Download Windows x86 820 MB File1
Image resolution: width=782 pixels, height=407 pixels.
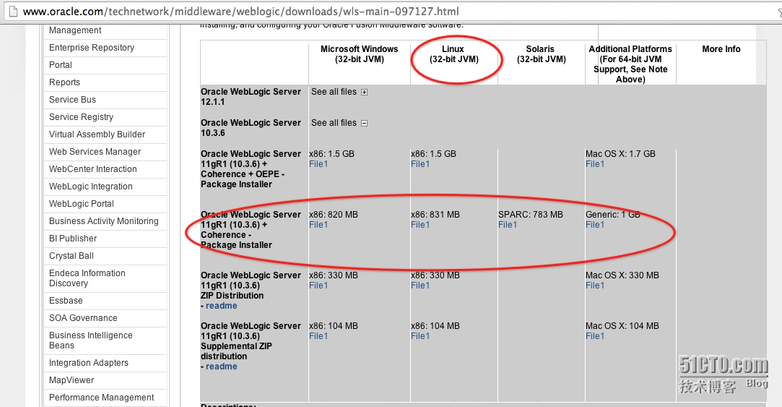(x=318, y=225)
